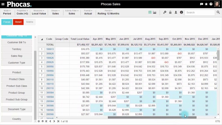
Task: Select Customer Type dimension
Action: (x=17, y=62)
